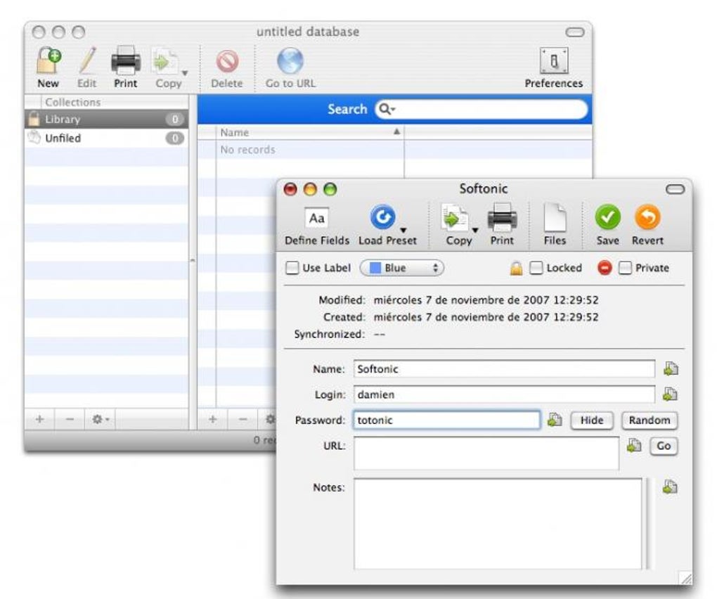
Task: Copy Name field with its copy icon
Action: (671, 368)
